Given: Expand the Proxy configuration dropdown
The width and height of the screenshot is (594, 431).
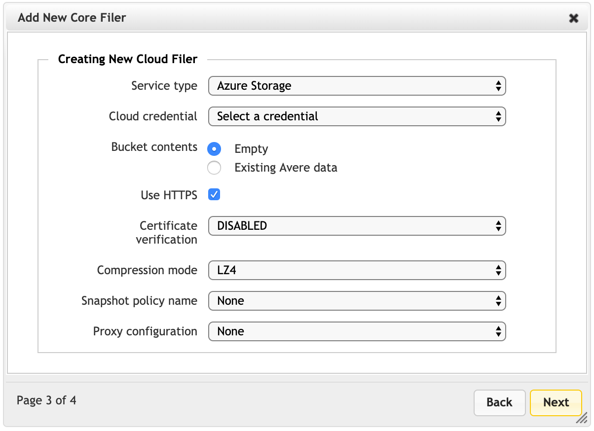Looking at the screenshot, I should pyautogui.click(x=357, y=331).
